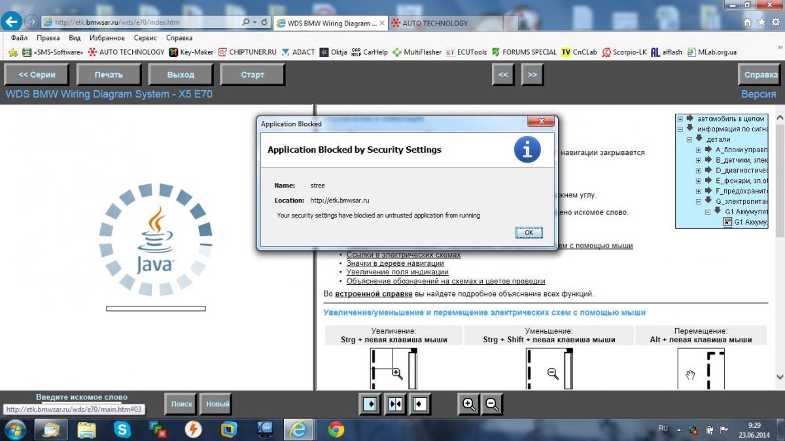785x441 pixels.
Task: Open the CarHelp bookmark
Action: (370, 52)
